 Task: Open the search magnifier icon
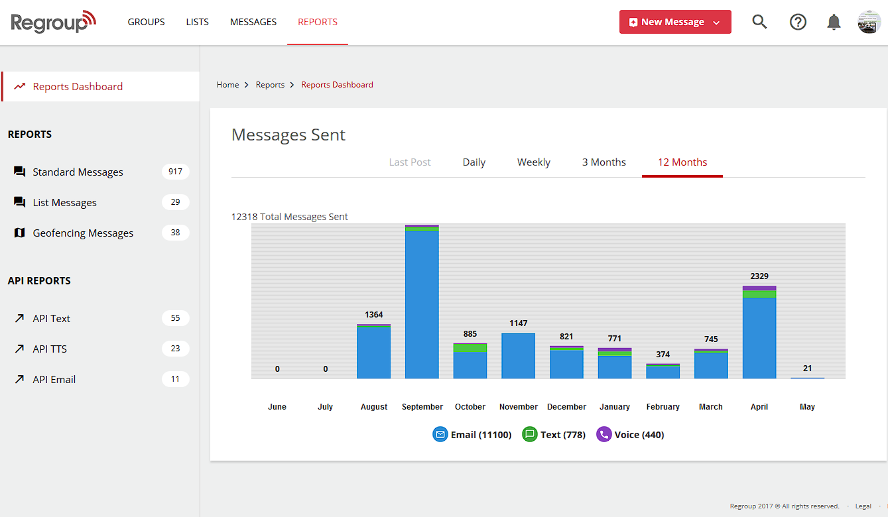(x=759, y=22)
